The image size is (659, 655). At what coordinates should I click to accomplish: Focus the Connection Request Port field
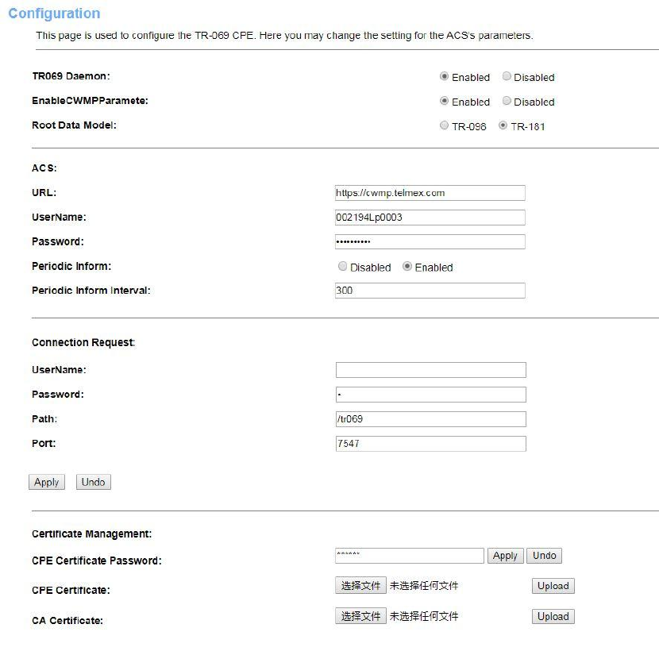click(x=431, y=444)
